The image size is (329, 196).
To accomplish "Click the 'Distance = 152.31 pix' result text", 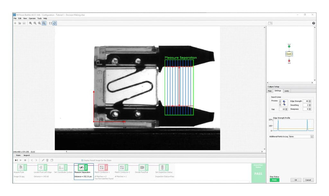I will (83, 177).
